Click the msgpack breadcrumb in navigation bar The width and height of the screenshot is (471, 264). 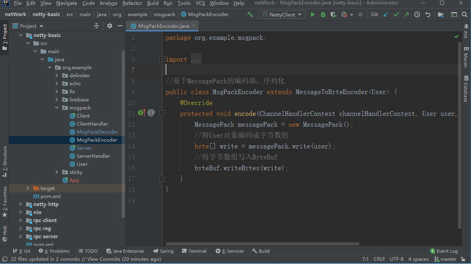[x=165, y=14]
